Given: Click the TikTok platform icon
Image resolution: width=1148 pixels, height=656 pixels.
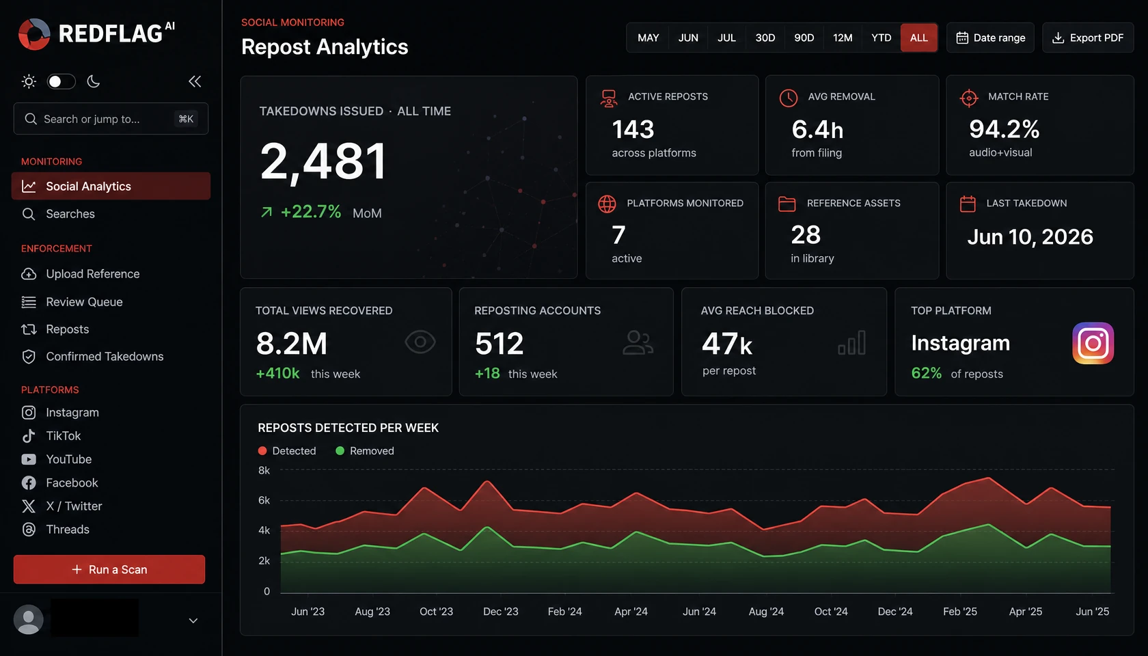Looking at the screenshot, I should point(29,436).
